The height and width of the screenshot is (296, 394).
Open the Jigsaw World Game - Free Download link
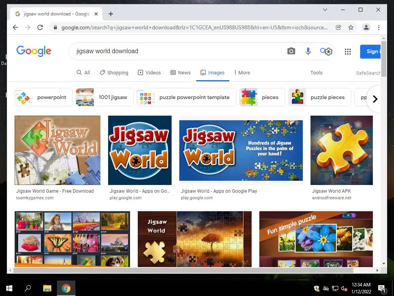tap(55, 191)
